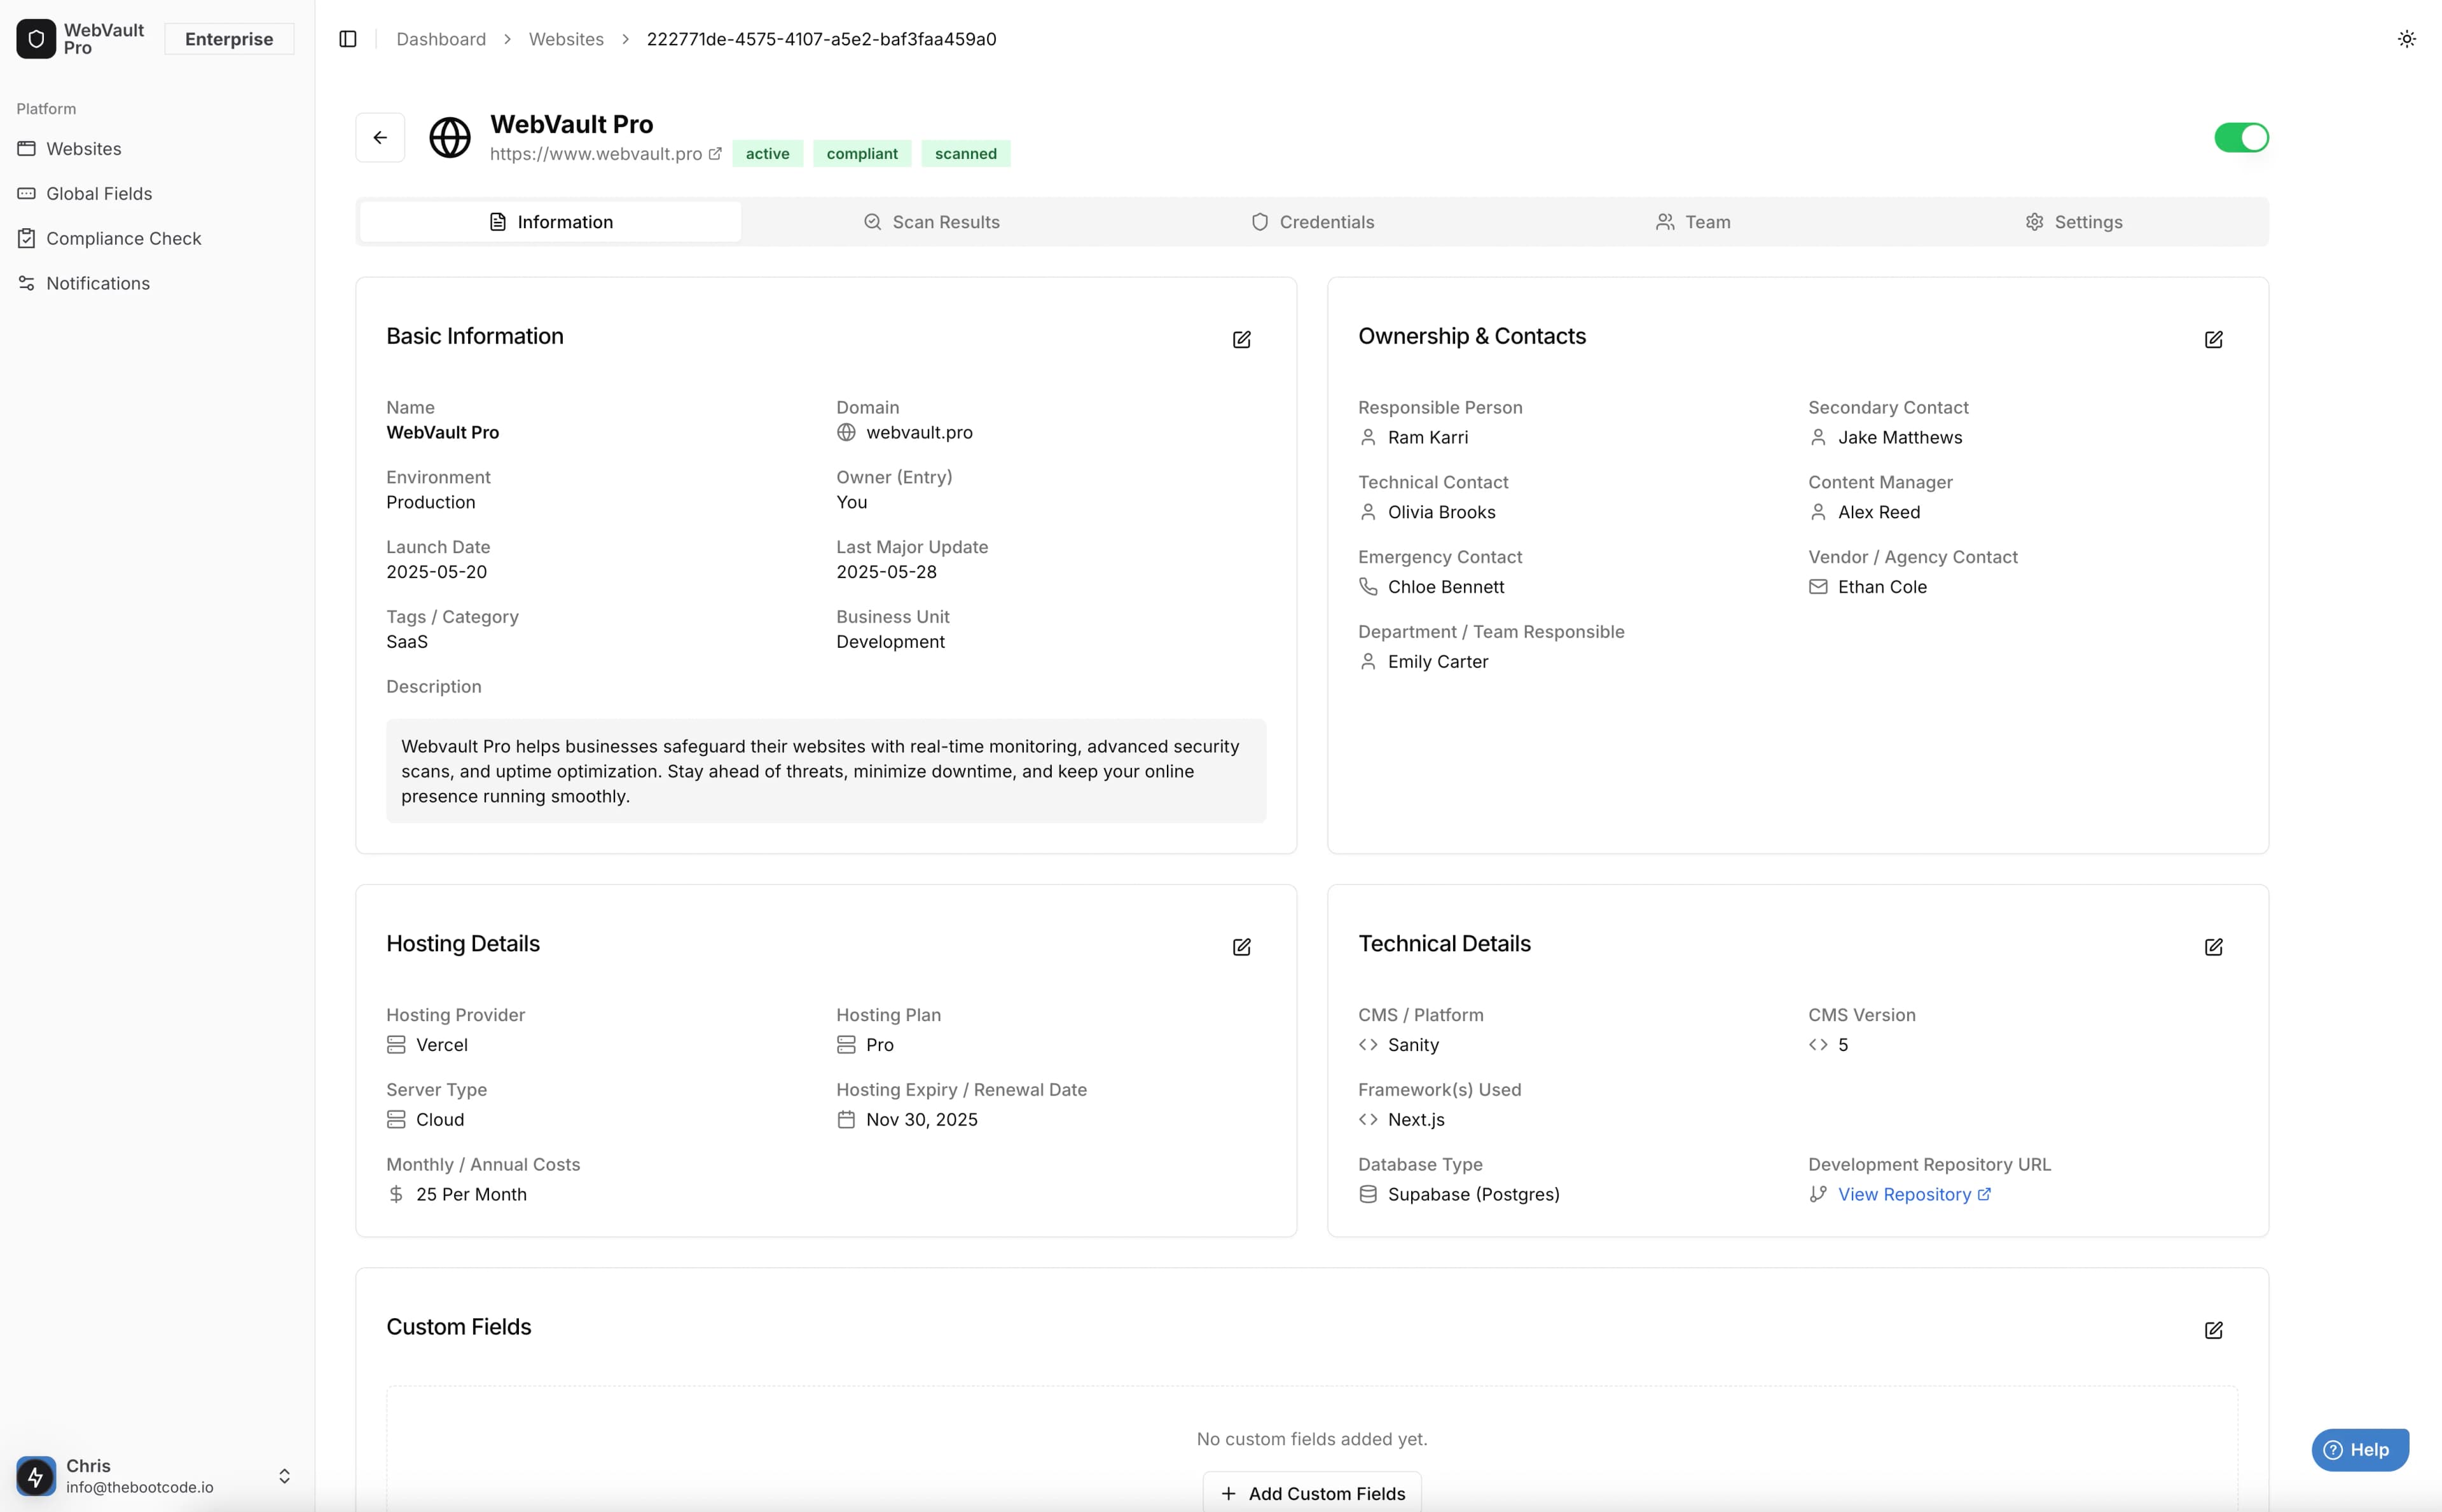Edit the Hosting Details card
The width and height of the screenshot is (2442, 1512).
(x=1241, y=947)
